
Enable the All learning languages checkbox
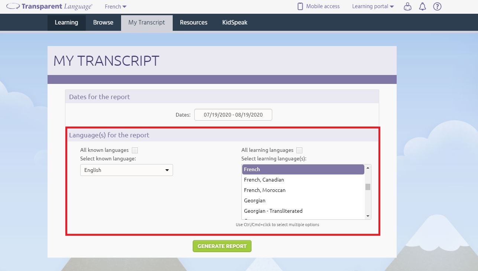coord(299,150)
